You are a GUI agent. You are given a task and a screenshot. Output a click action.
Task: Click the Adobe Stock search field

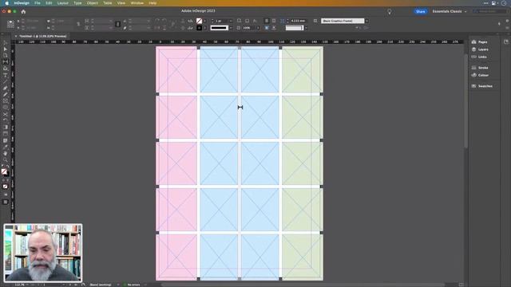489,11
